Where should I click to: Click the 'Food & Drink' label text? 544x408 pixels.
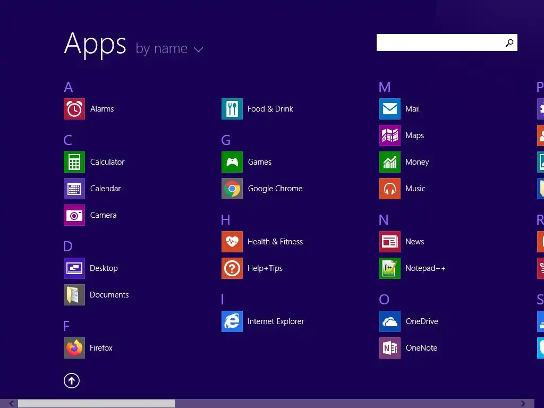(270, 109)
